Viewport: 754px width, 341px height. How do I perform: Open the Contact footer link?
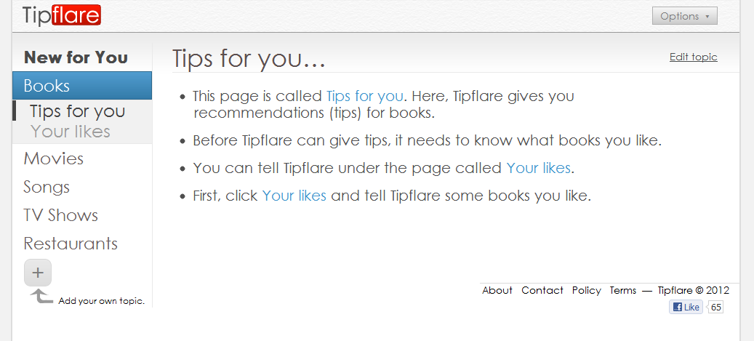click(x=542, y=291)
